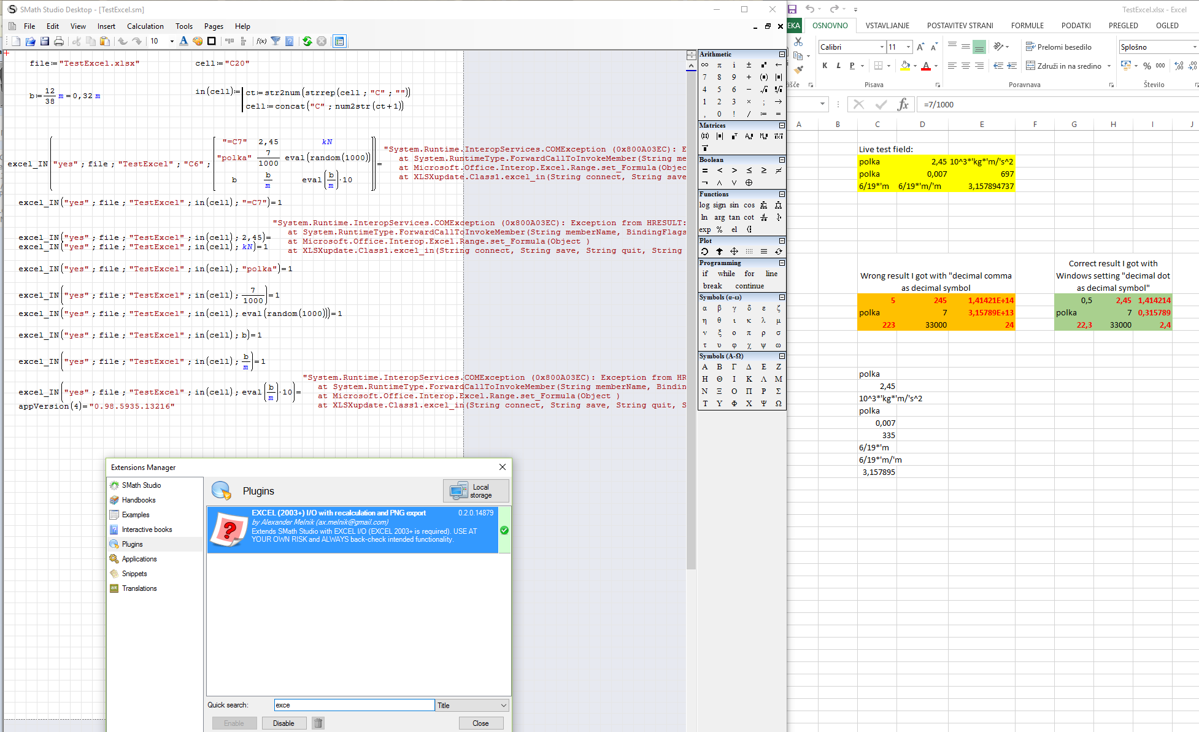Open the SMath font size dropdown

click(171, 41)
